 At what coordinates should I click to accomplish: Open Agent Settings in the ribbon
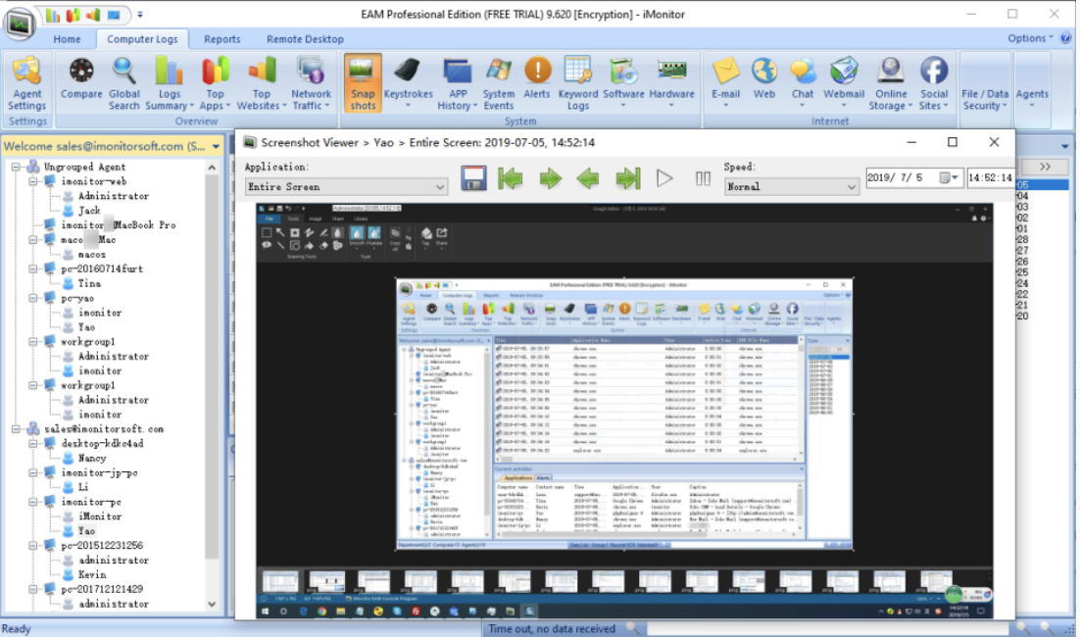[x=26, y=84]
